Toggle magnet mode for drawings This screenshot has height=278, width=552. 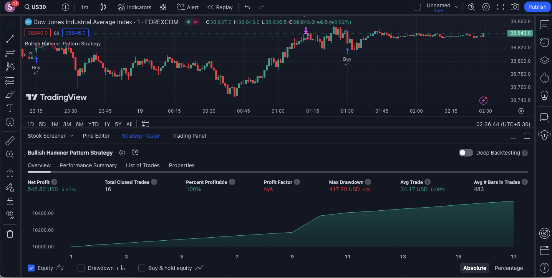coord(10,173)
